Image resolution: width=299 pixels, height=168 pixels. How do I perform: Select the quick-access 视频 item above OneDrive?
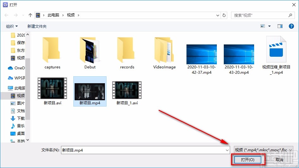18,58
